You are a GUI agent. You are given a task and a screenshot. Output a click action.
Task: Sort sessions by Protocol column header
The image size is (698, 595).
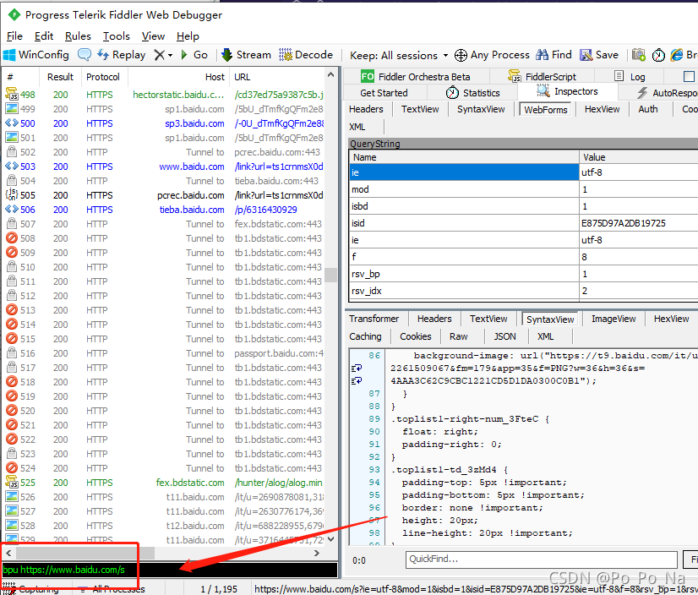click(103, 77)
